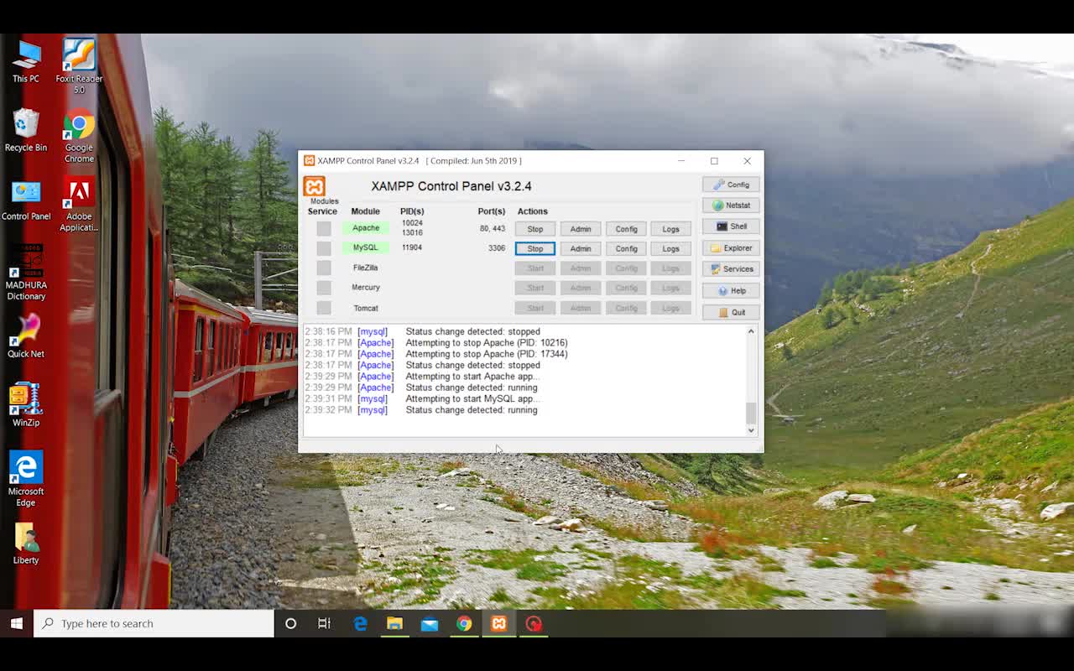
Task: Minimize the XAMPP Control Panel window
Action: [x=681, y=161]
